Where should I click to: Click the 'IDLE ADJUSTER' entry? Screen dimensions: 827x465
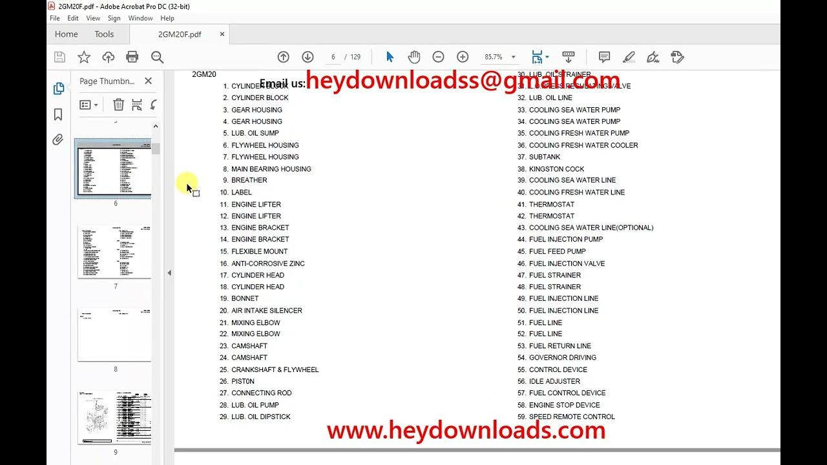tap(554, 381)
